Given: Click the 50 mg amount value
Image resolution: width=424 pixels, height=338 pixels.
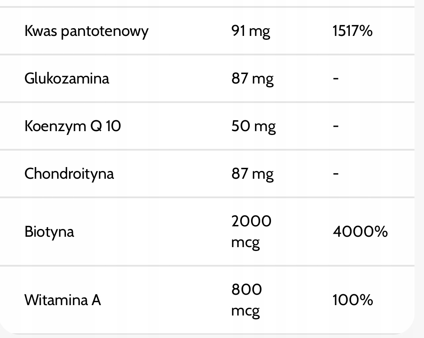Looking at the screenshot, I should coord(253,126).
